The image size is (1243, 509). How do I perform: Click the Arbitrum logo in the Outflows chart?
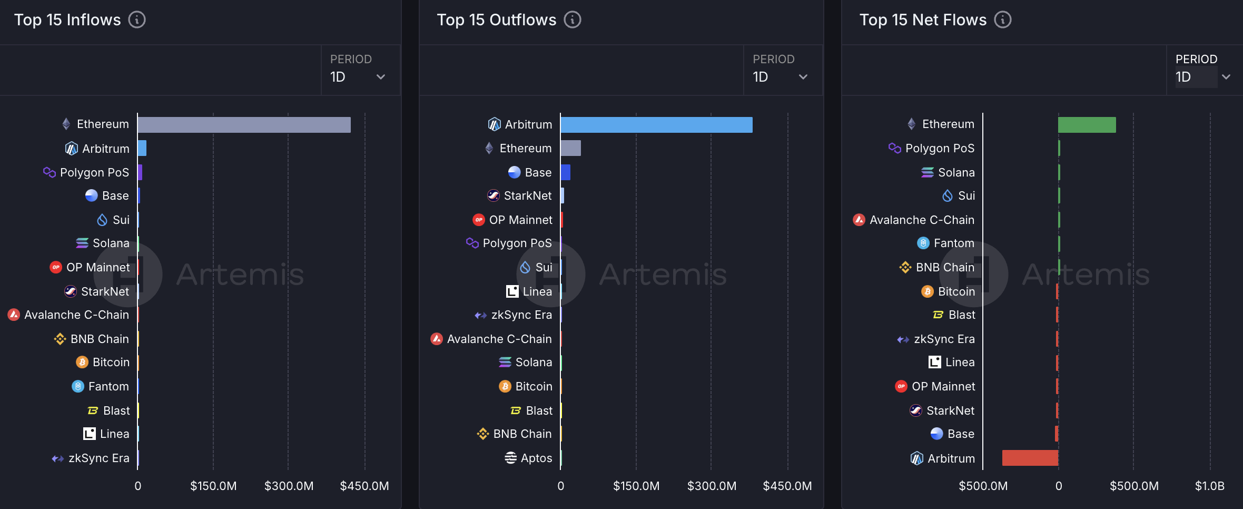click(x=494, y=124)
